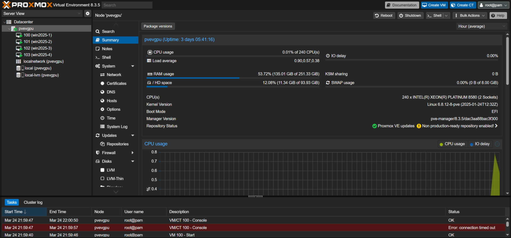Click the RAM usage progress bar
The width and height of the screenshot is (511, 238).
[x=233, y=78]
